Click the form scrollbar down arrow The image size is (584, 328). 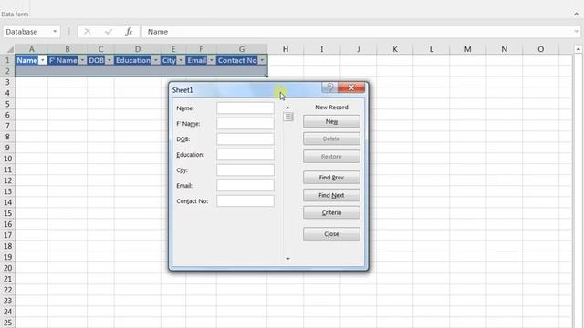287,259
